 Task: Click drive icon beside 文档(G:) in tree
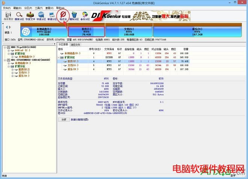coord(16,73)
